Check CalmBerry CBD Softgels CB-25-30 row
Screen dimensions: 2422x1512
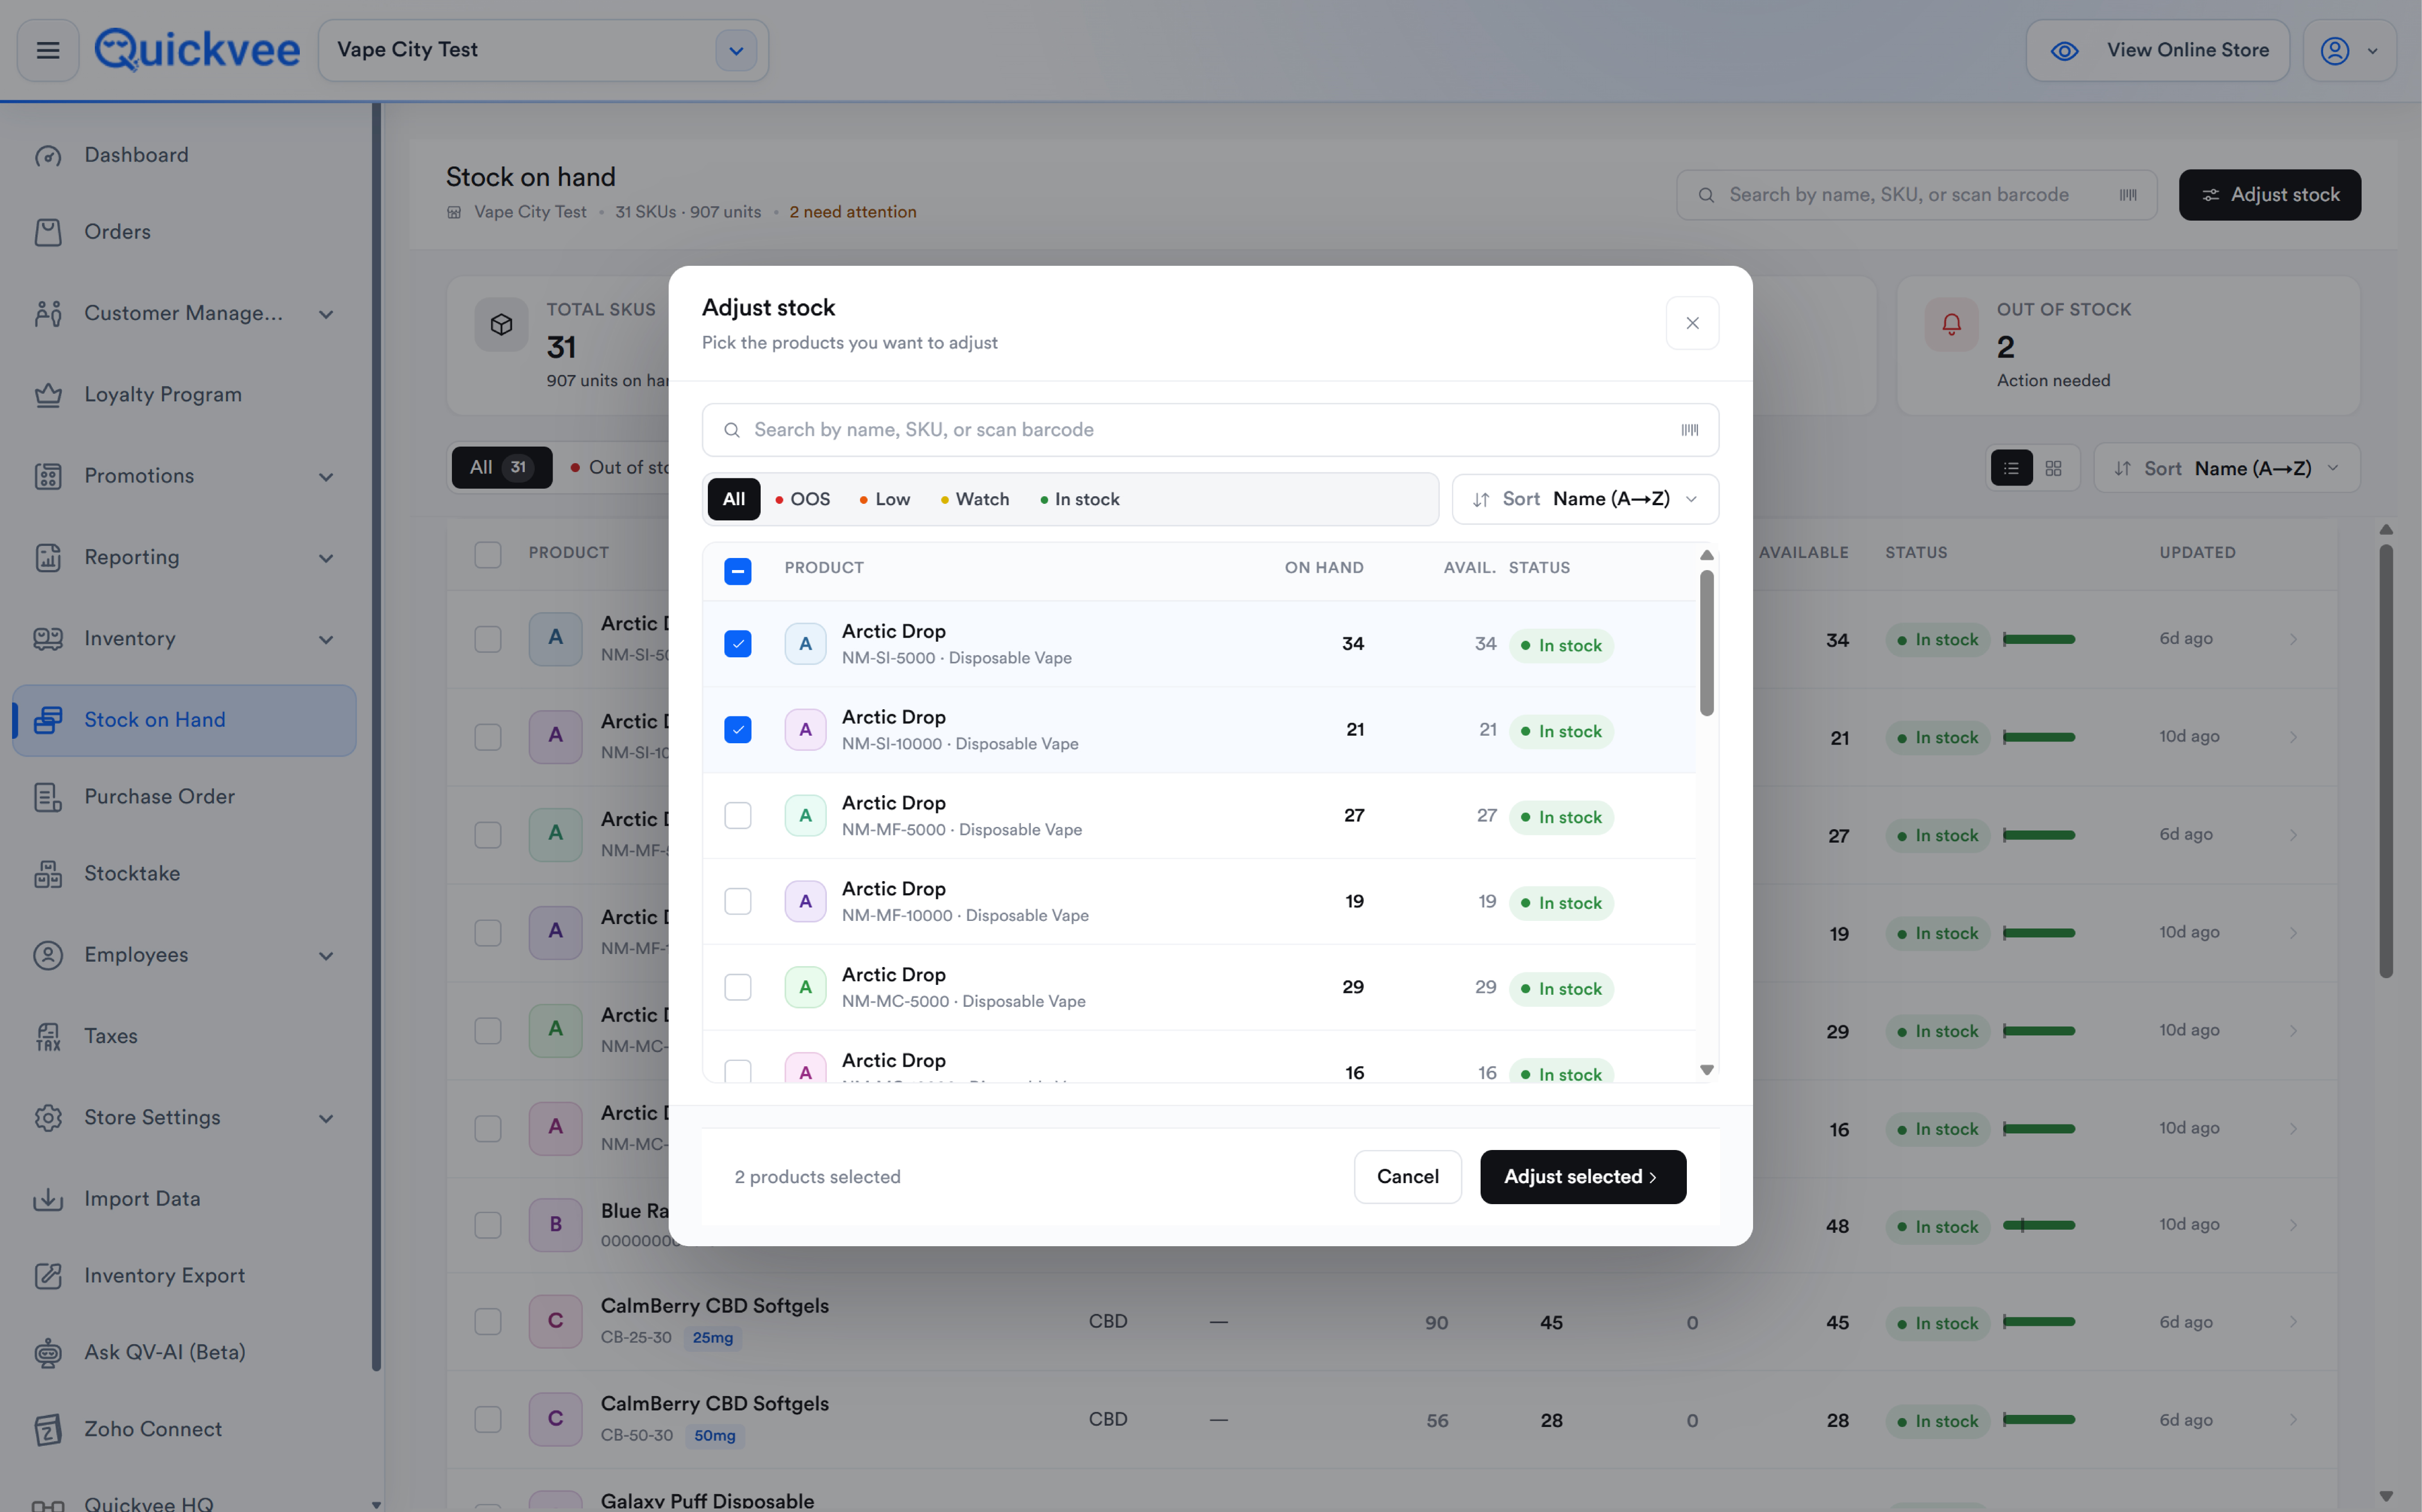pos(488,1322)
